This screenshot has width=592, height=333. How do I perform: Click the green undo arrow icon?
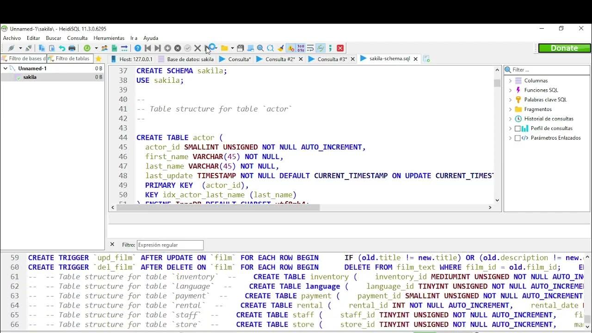62,48
